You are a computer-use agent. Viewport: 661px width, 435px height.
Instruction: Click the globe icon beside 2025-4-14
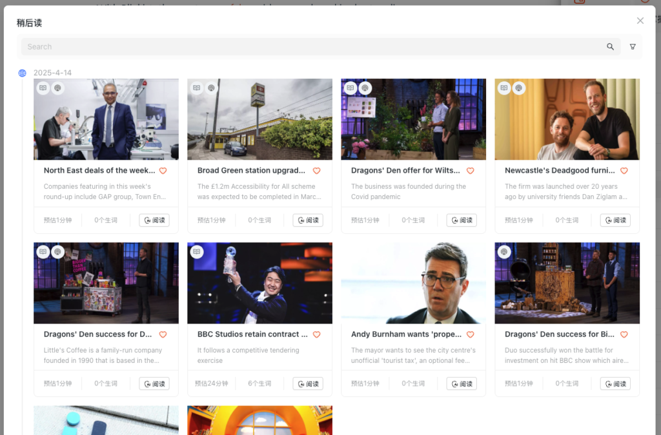[23, 73]
